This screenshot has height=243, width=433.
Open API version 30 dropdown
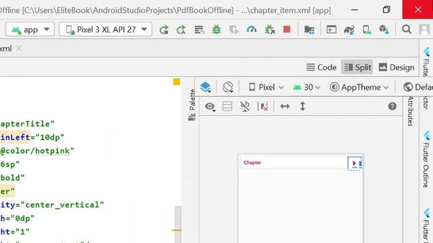click(x=306, y=87)
